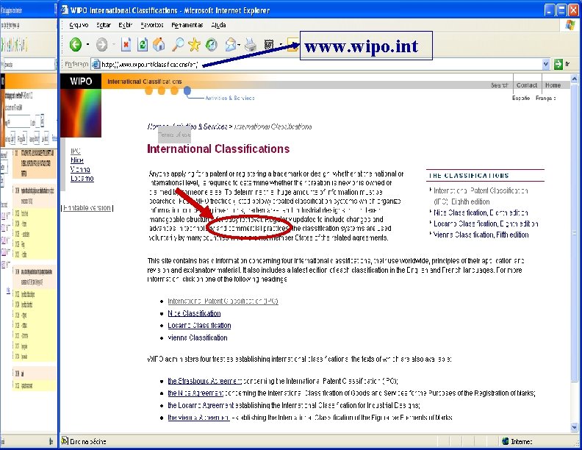Image resolution: width=582 pixels, height=450 pixels.
Task: Expand the Mail icon dropdown arrow
Action: (x=240, y=45)
